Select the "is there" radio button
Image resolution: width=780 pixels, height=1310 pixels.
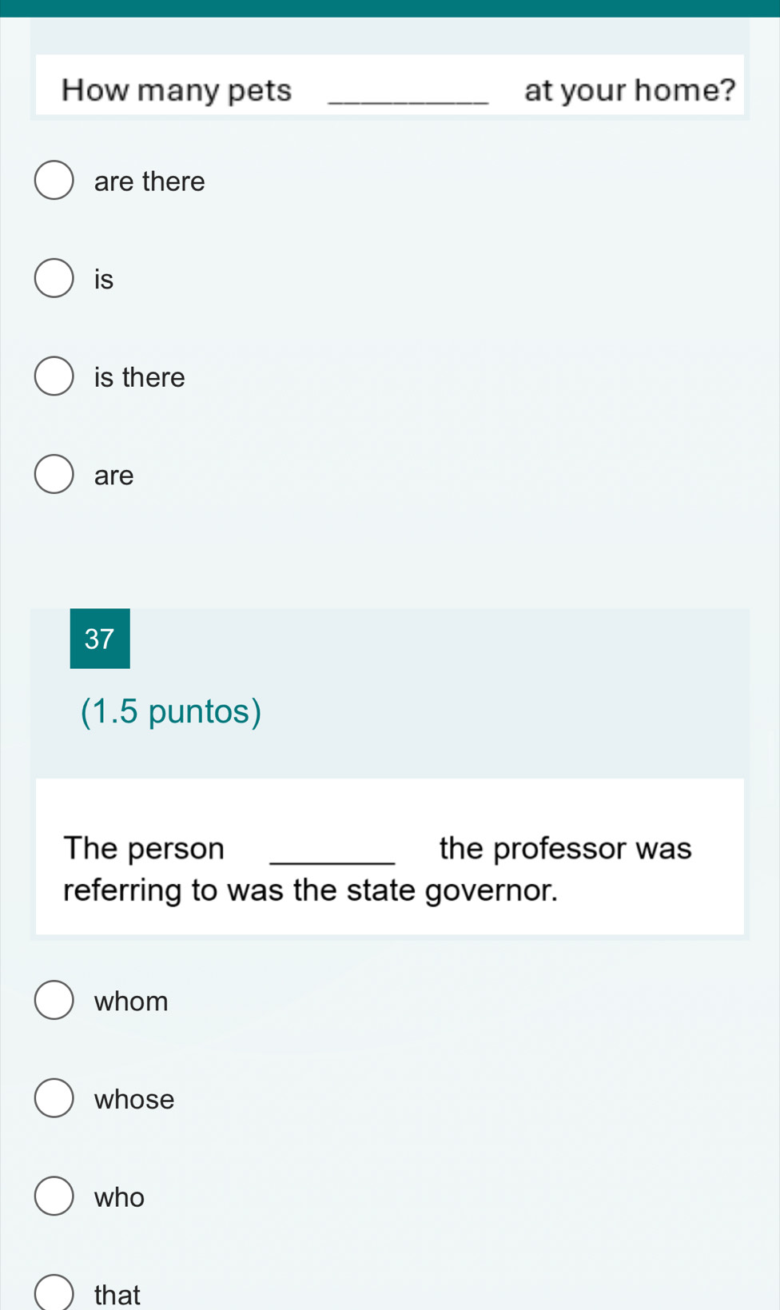[x=54, y=376]
